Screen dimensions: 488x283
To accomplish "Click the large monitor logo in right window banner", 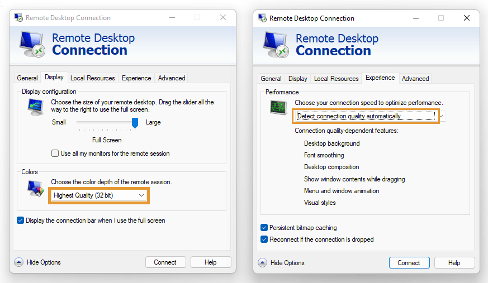I will click(x=276, y=45).
